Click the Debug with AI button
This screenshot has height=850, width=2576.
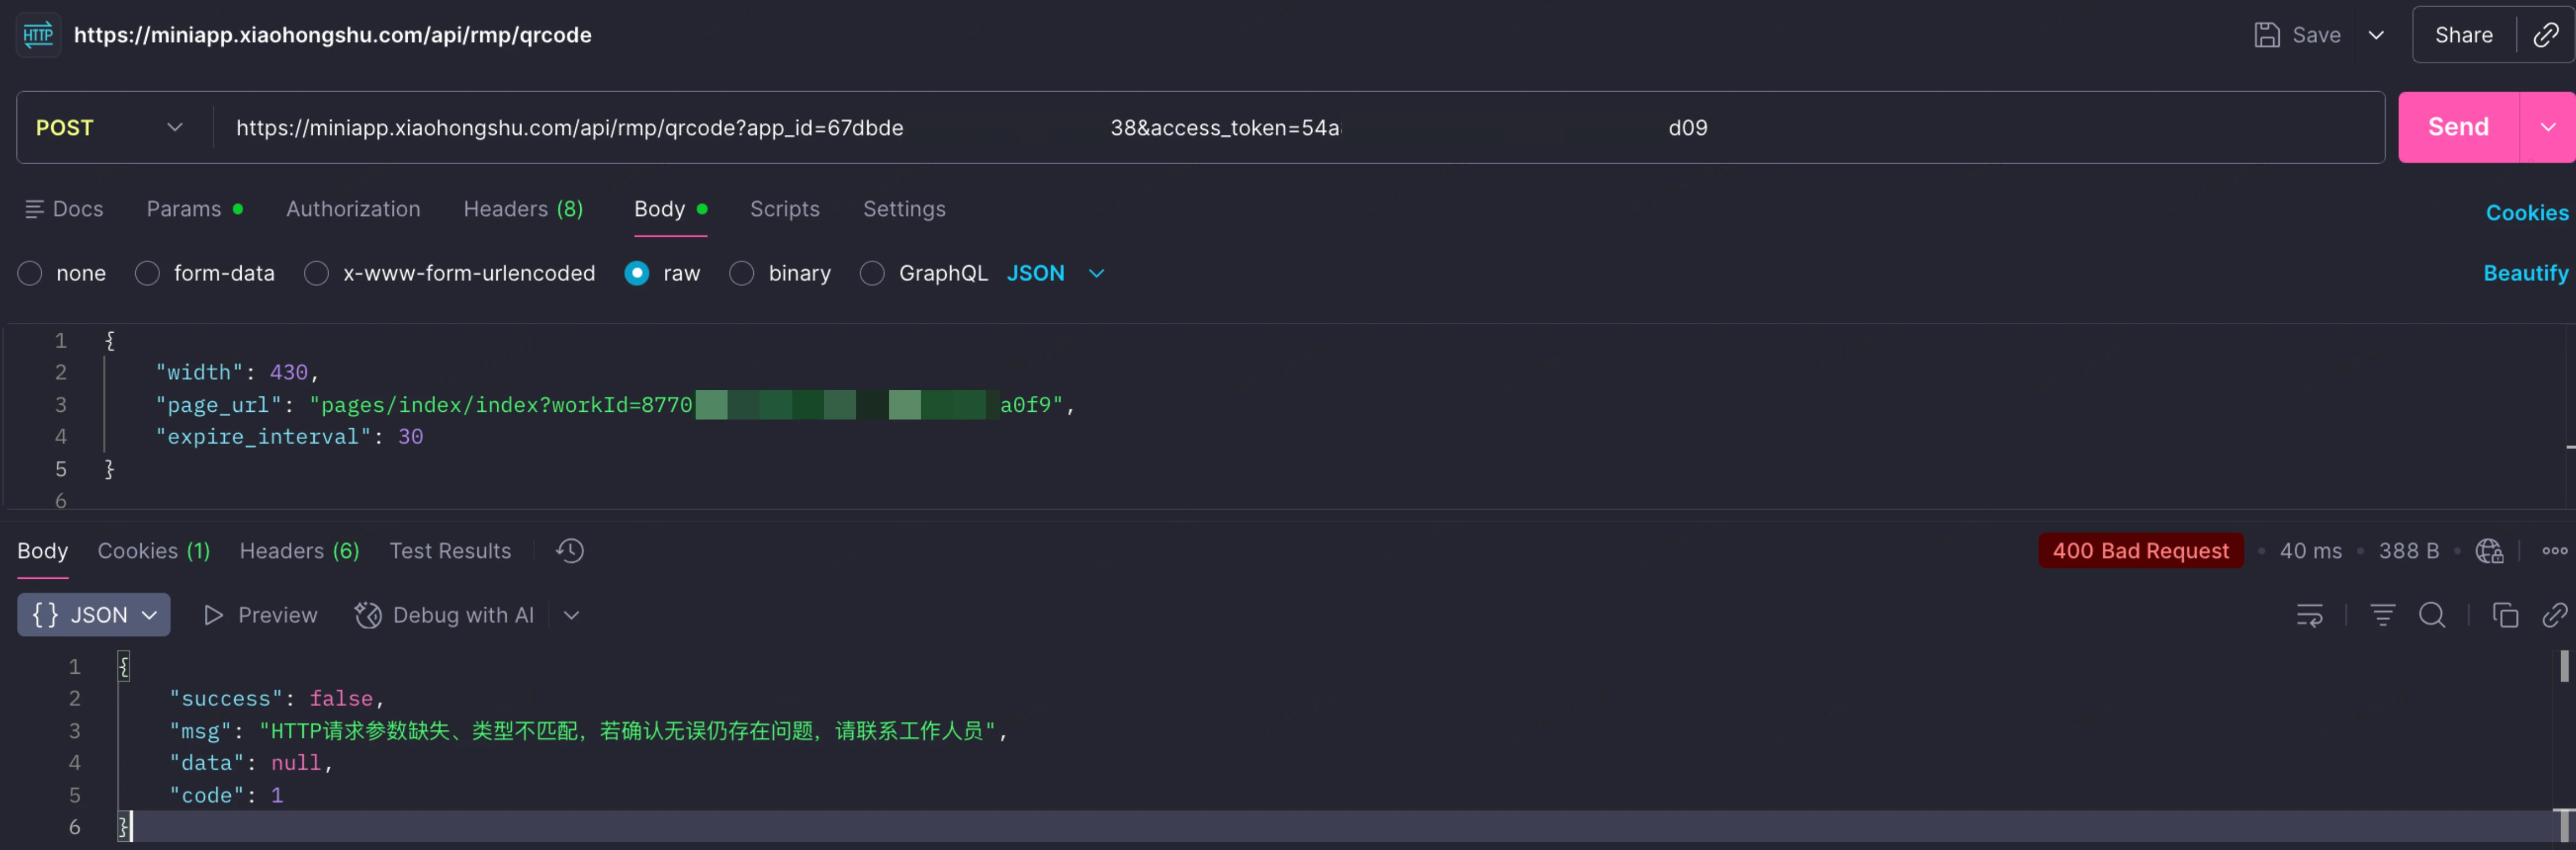point(444,616)
